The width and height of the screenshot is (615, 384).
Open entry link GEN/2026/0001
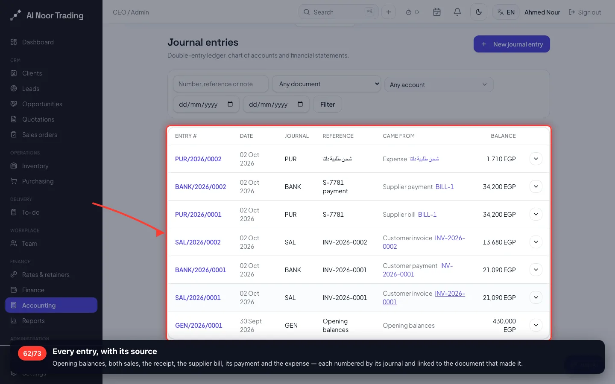pos(199,325)
